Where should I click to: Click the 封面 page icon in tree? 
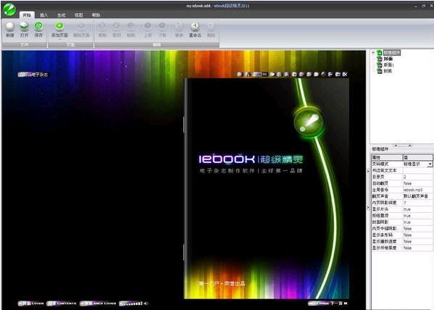tap(380, 59)
